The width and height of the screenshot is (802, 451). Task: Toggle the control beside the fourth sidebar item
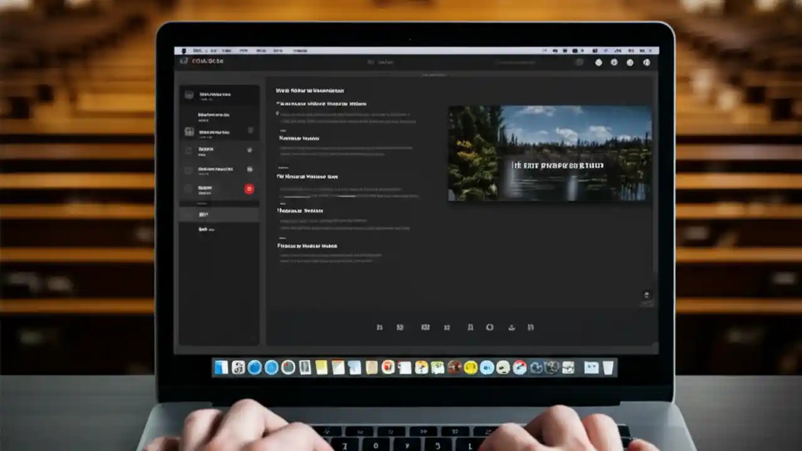(x=250, y=169)
